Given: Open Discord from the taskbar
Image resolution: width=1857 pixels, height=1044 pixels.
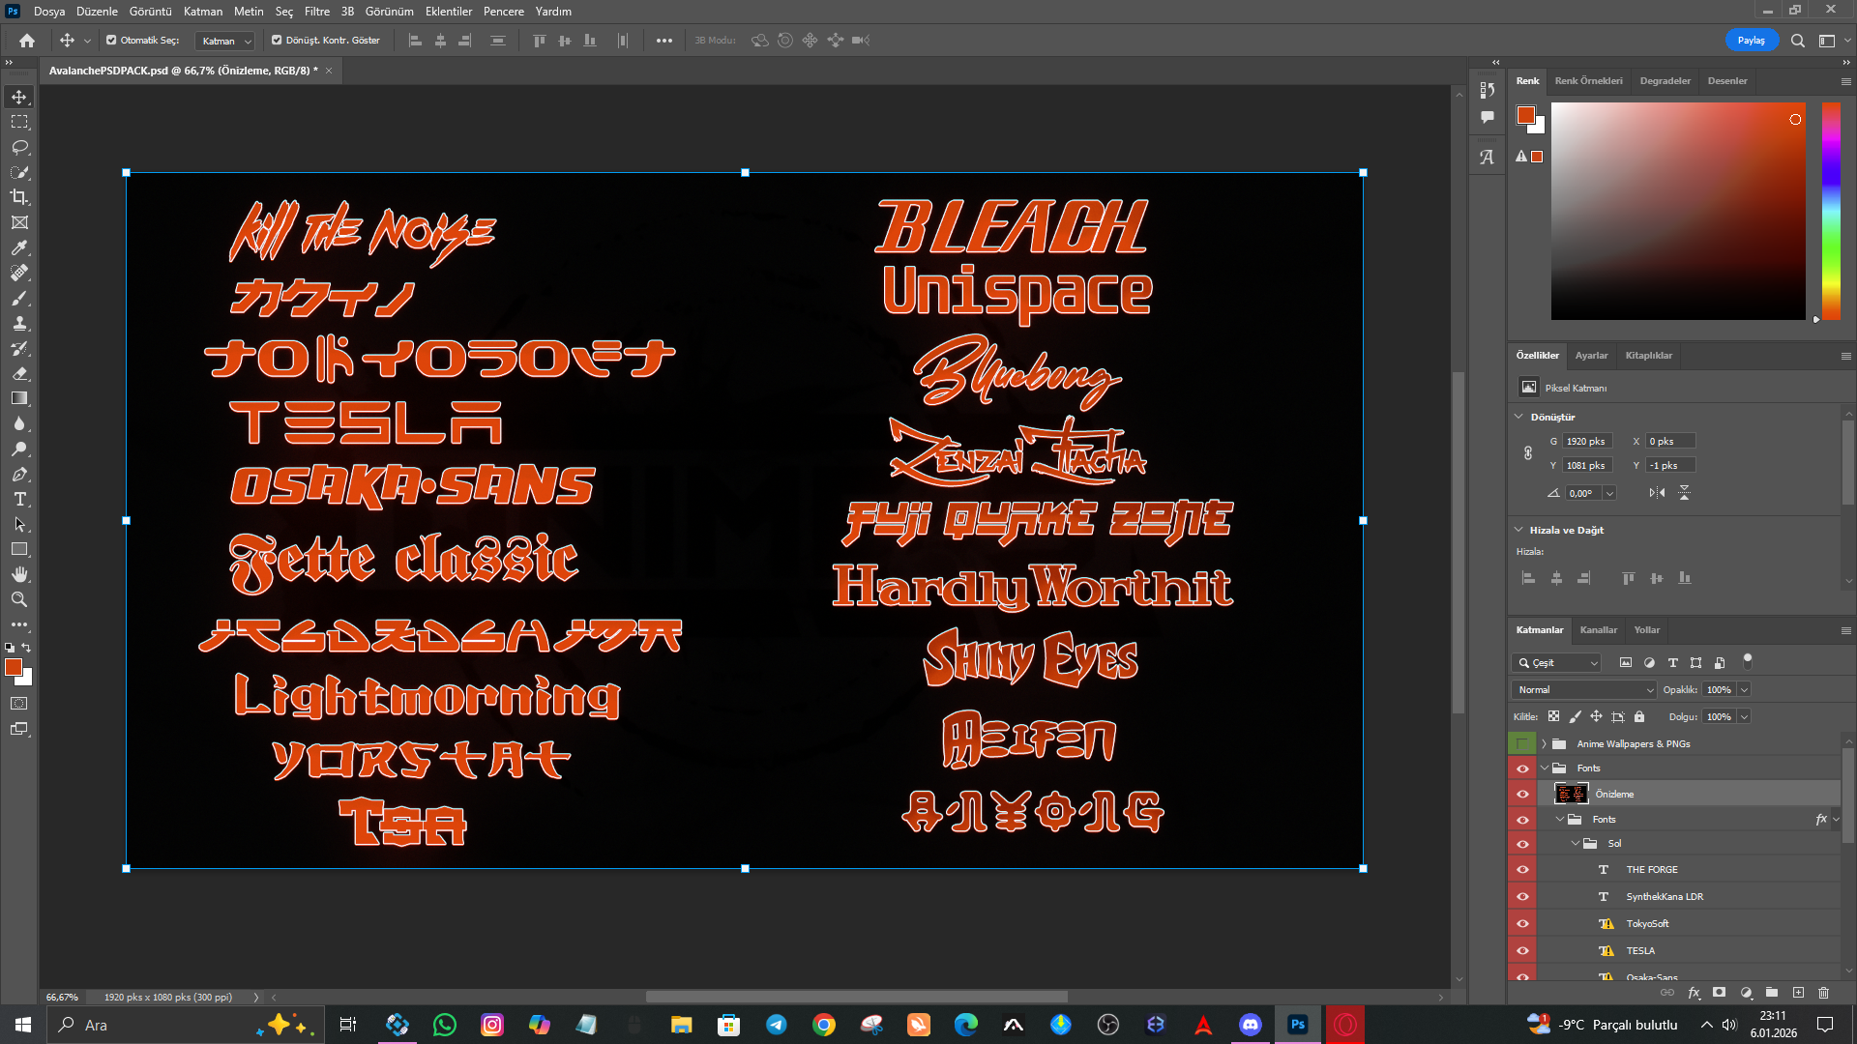Looking at the screenshot, I should [x=1251, y=1025].
